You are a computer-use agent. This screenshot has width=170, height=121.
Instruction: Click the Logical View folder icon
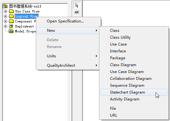click(x=11, y=16)
